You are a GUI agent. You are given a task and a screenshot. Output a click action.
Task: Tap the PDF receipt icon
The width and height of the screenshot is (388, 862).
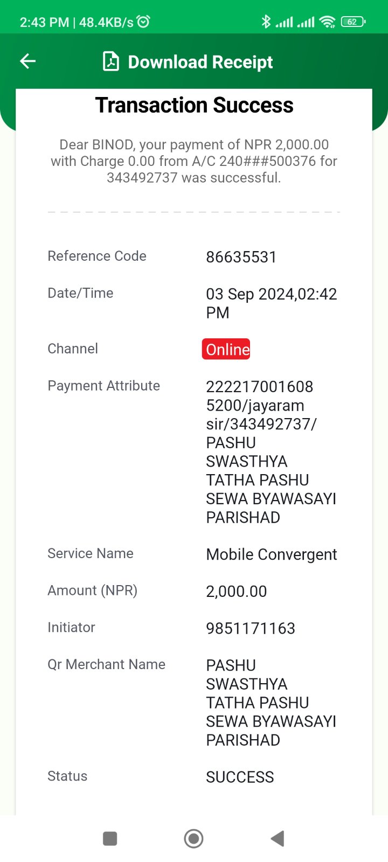tap(111, 61)
